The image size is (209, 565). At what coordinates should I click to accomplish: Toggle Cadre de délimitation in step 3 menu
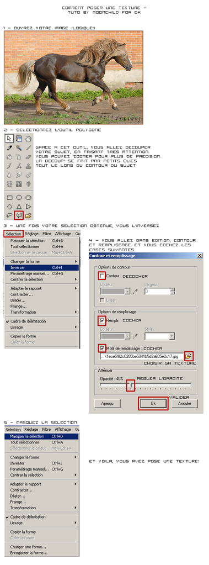[x=28, y=321]
